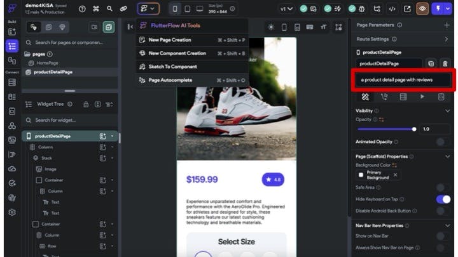
Task: Open the v1 version dropdown
Action: pyautogui.click(x=286, y=9)
